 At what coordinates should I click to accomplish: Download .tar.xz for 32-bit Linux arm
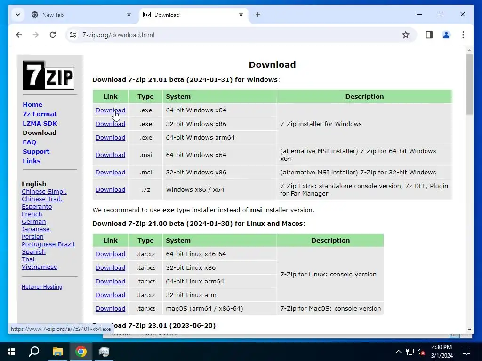click(x=110, y=295)
